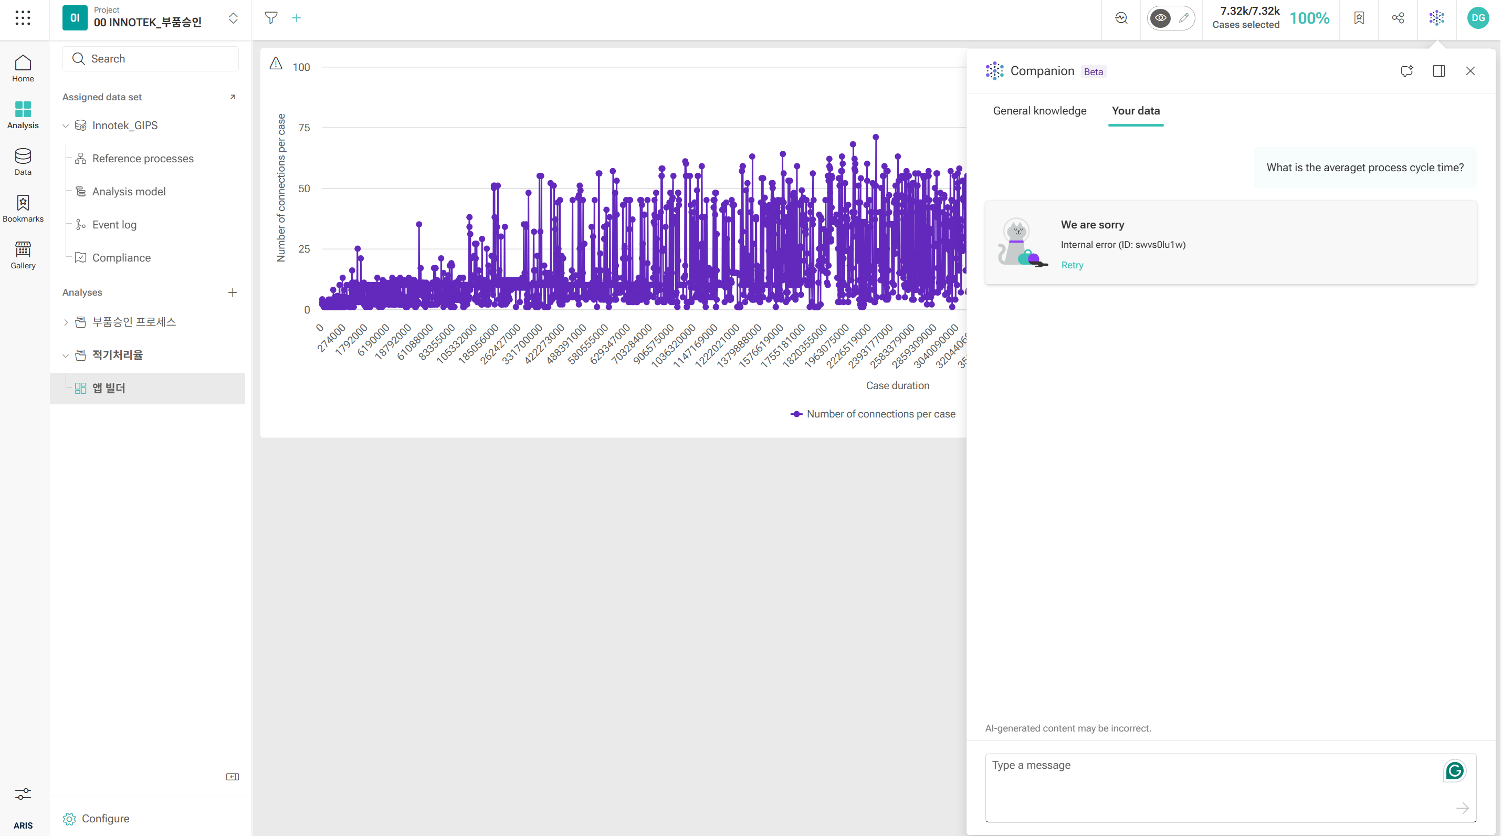Toggle the Companion AI assistant icon
The width and height of the screenshot is (1502, 836).
coord(1437,18)
